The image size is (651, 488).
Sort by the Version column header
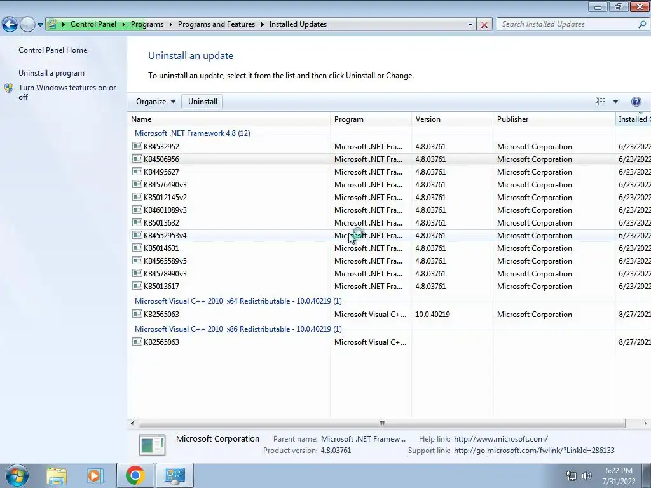[453, 119]
